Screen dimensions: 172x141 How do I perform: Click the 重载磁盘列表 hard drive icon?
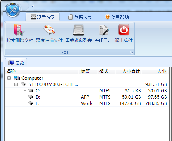tap(79, 30)
